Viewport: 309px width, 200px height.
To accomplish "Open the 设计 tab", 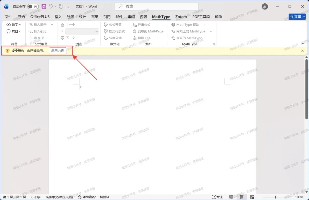I will [83, 17].
